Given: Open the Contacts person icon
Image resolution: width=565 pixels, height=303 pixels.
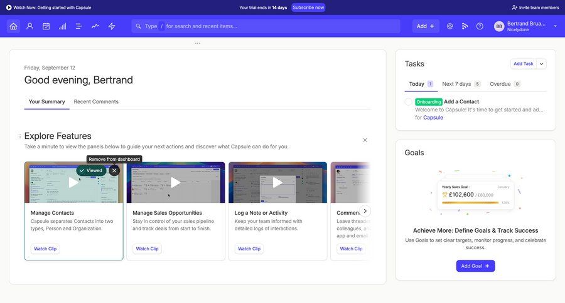Looking at the screenshot, I should tap(30, 26).
